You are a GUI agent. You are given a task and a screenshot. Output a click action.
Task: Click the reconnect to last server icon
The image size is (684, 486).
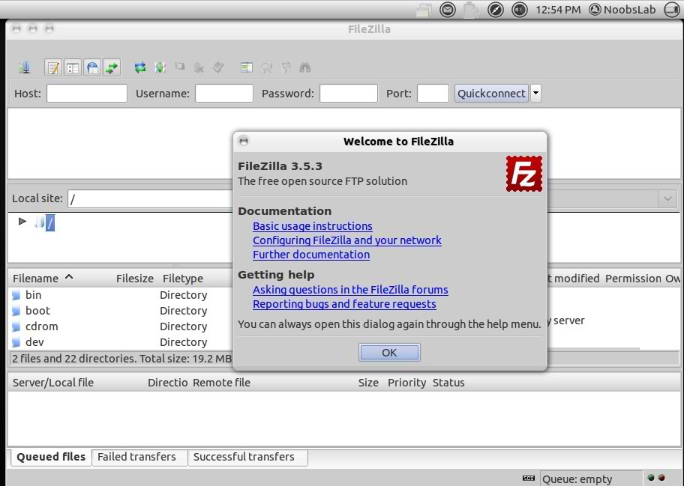[x=218, y=67]
